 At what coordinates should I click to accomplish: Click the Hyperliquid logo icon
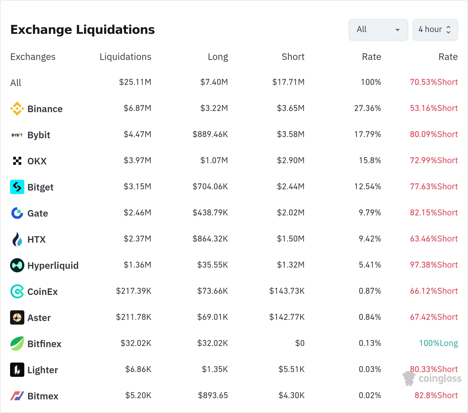click(x=17, y=265)
